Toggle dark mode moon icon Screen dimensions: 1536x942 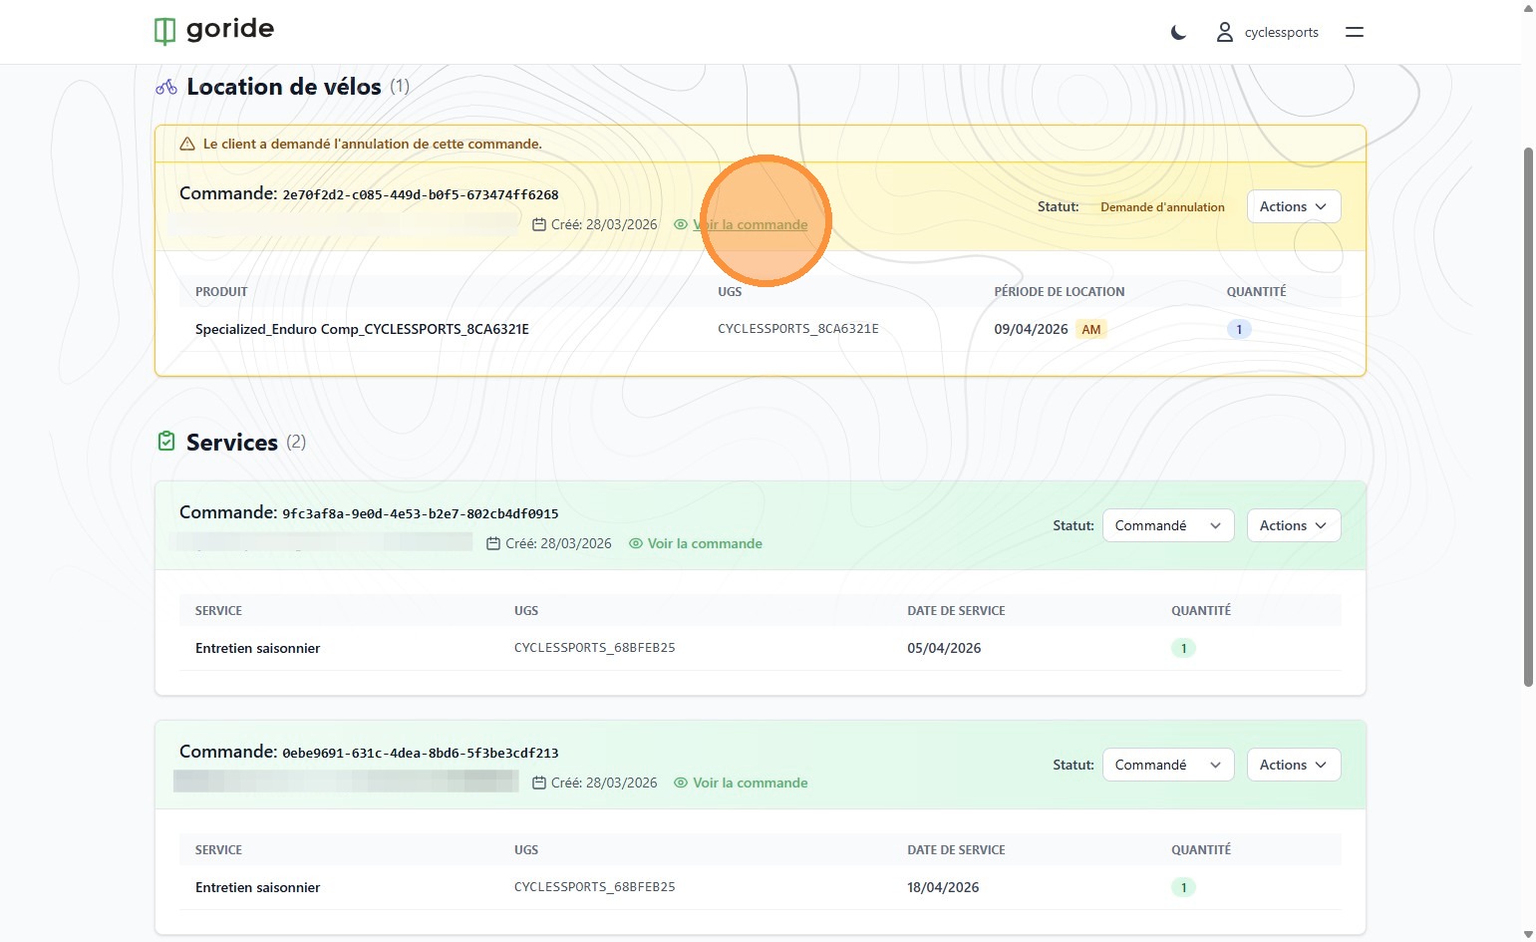coord(1178,33)
